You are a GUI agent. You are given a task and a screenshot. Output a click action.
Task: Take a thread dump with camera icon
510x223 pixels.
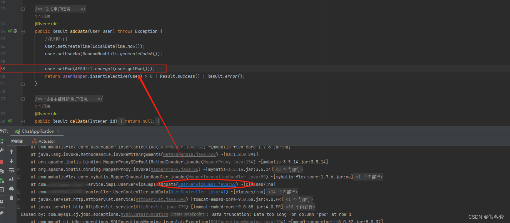point(2,171)
